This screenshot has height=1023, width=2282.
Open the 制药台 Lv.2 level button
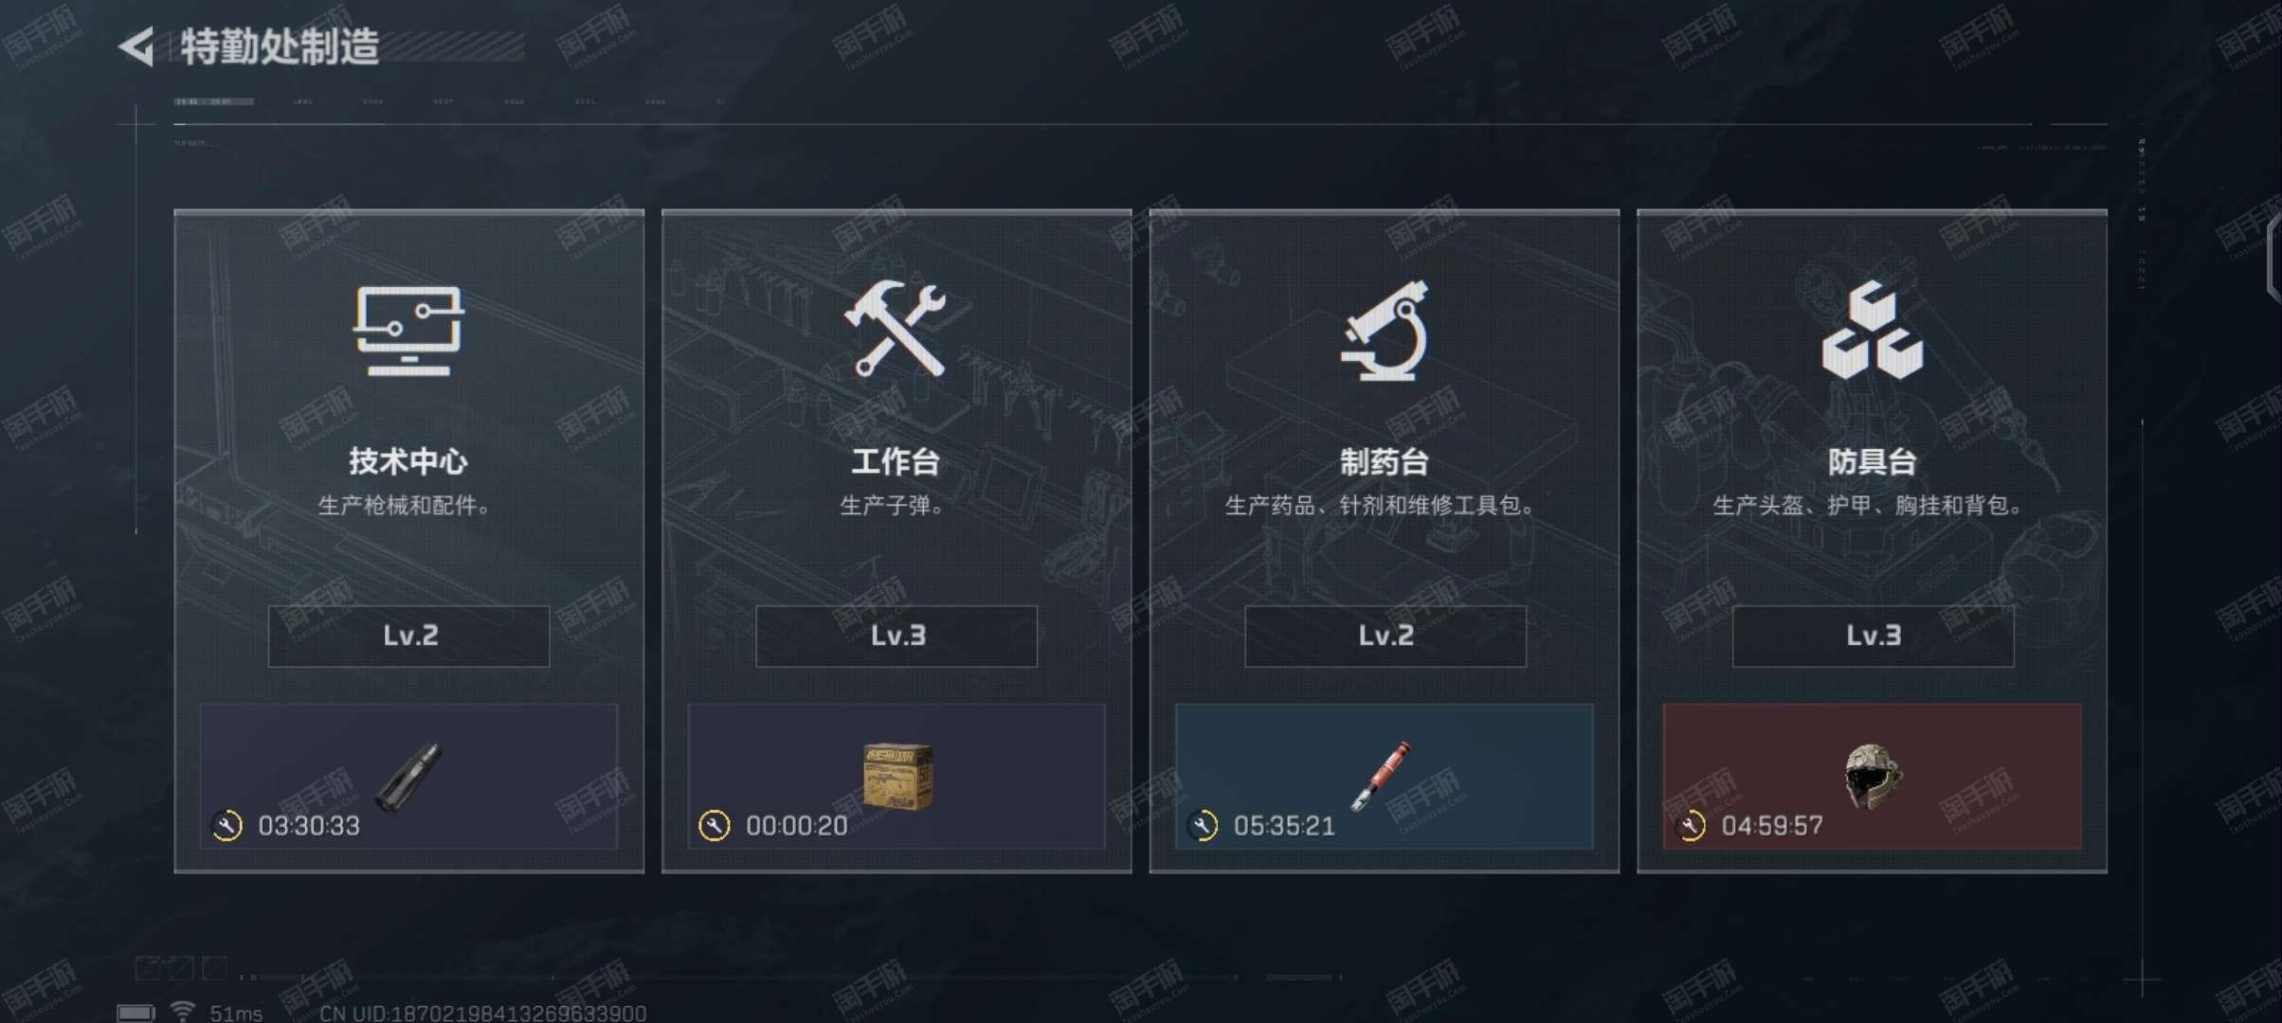coord(1385,636)
